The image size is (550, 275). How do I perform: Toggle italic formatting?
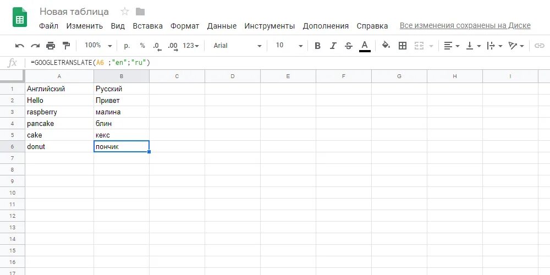(x=333, y=46)
